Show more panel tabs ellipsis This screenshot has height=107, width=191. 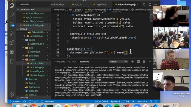pos(94,62)
